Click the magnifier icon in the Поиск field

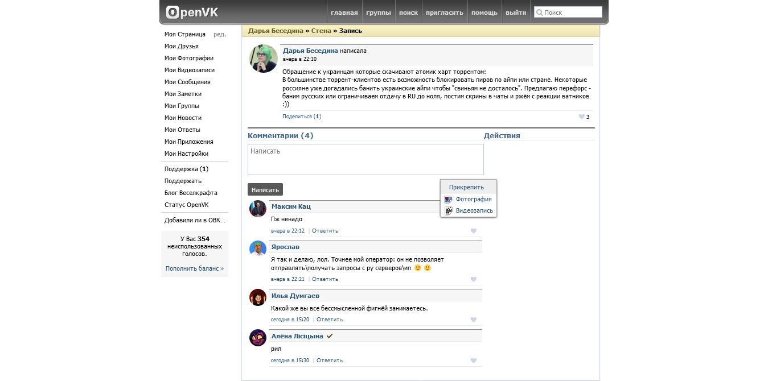539,11
